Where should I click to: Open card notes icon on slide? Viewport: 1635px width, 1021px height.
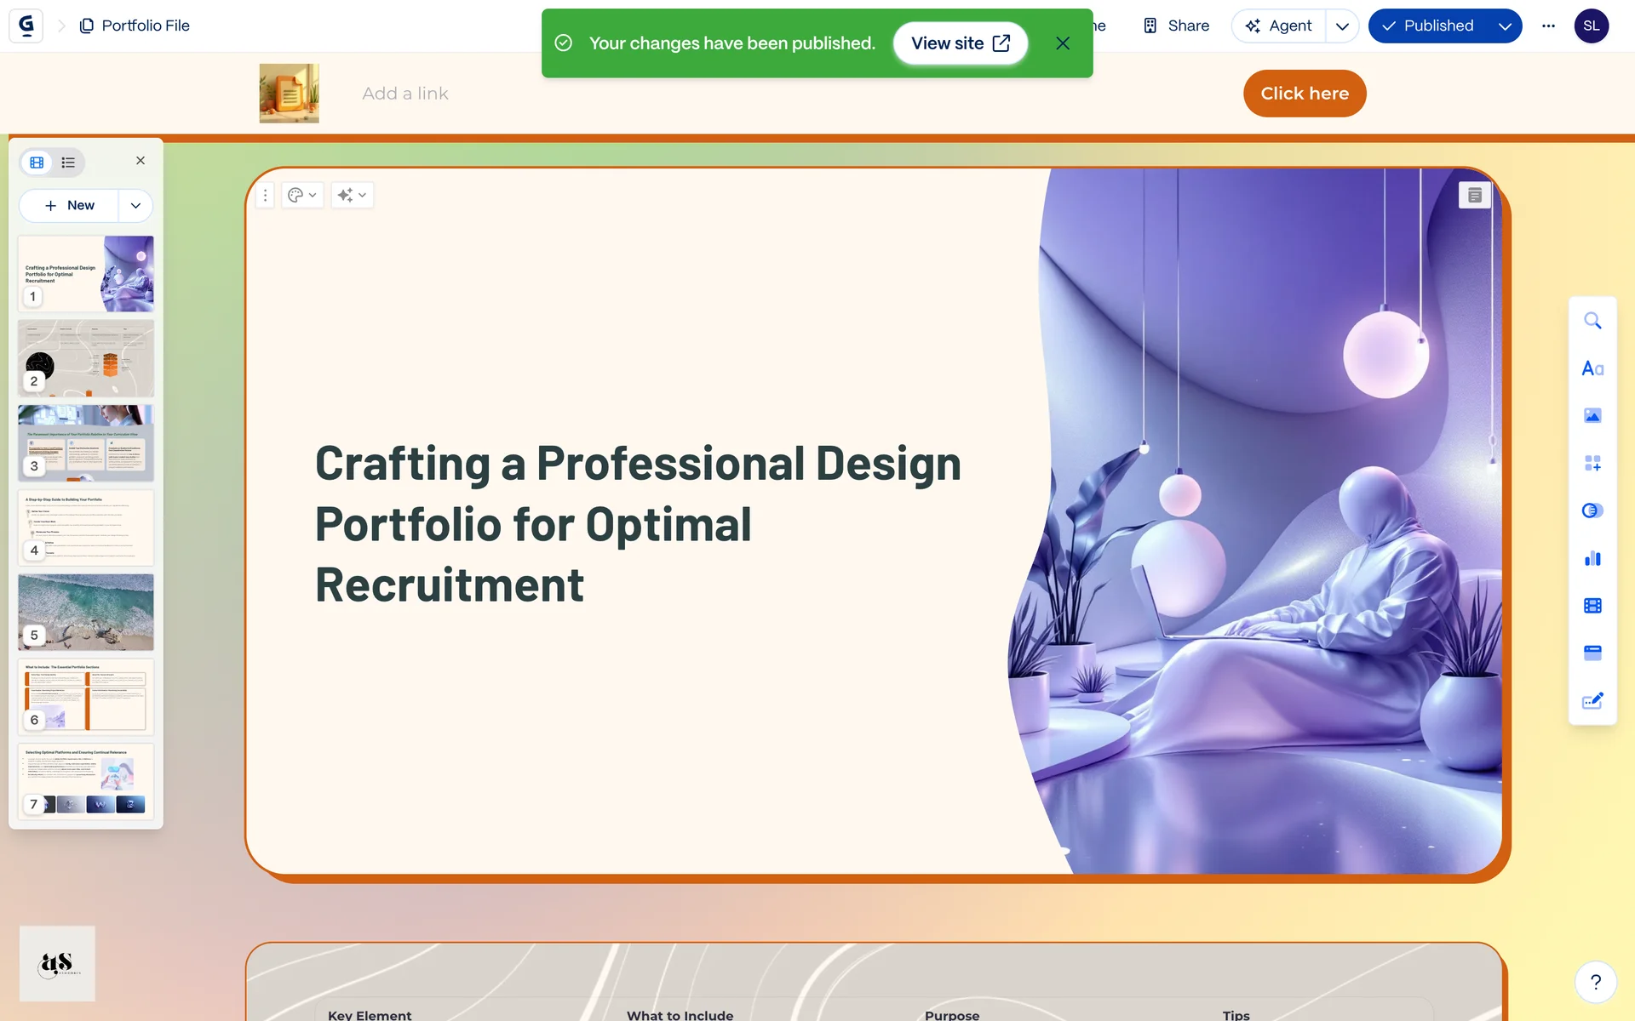1475,195
